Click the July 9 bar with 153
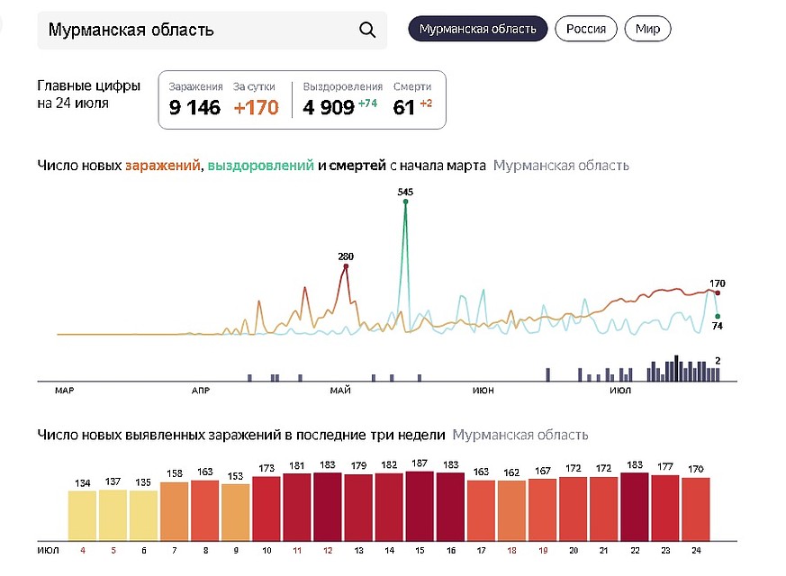The height and width of the screenshot is (576, 786). [x=236, y=513]
